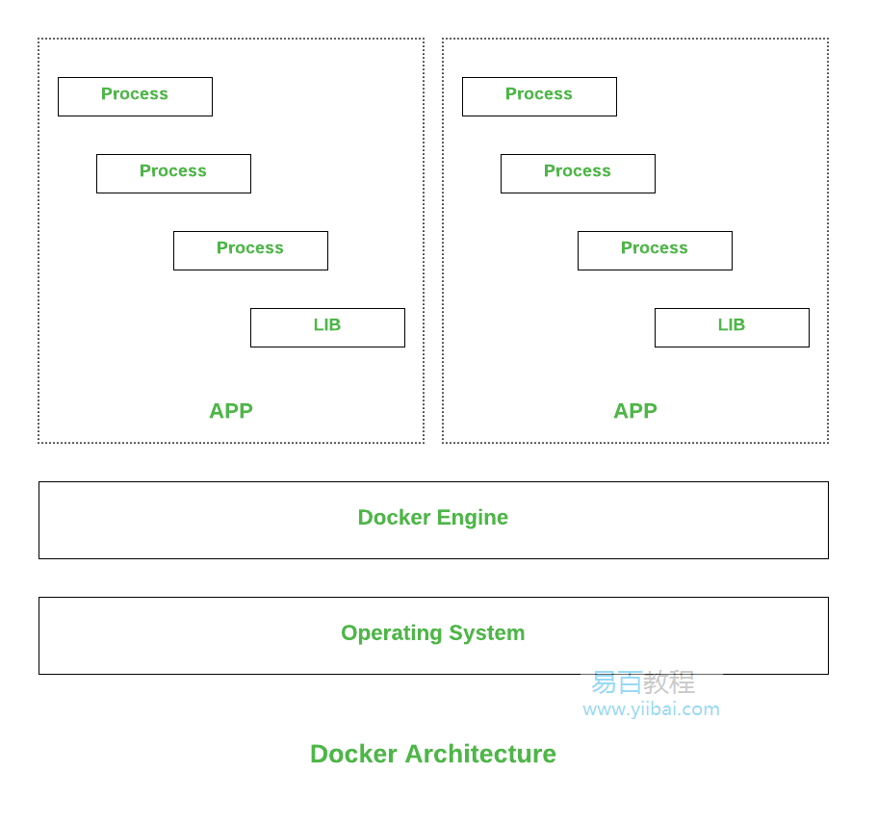Select the LIB box in left APP container
This screenshot has height=823, width=877.
click(327, 327)
